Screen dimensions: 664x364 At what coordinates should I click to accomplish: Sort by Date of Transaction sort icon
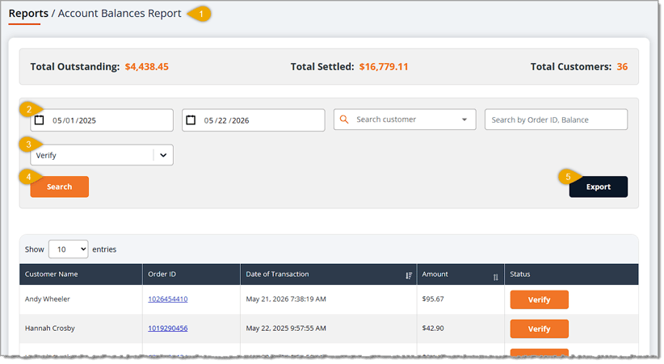click(409, 275)
